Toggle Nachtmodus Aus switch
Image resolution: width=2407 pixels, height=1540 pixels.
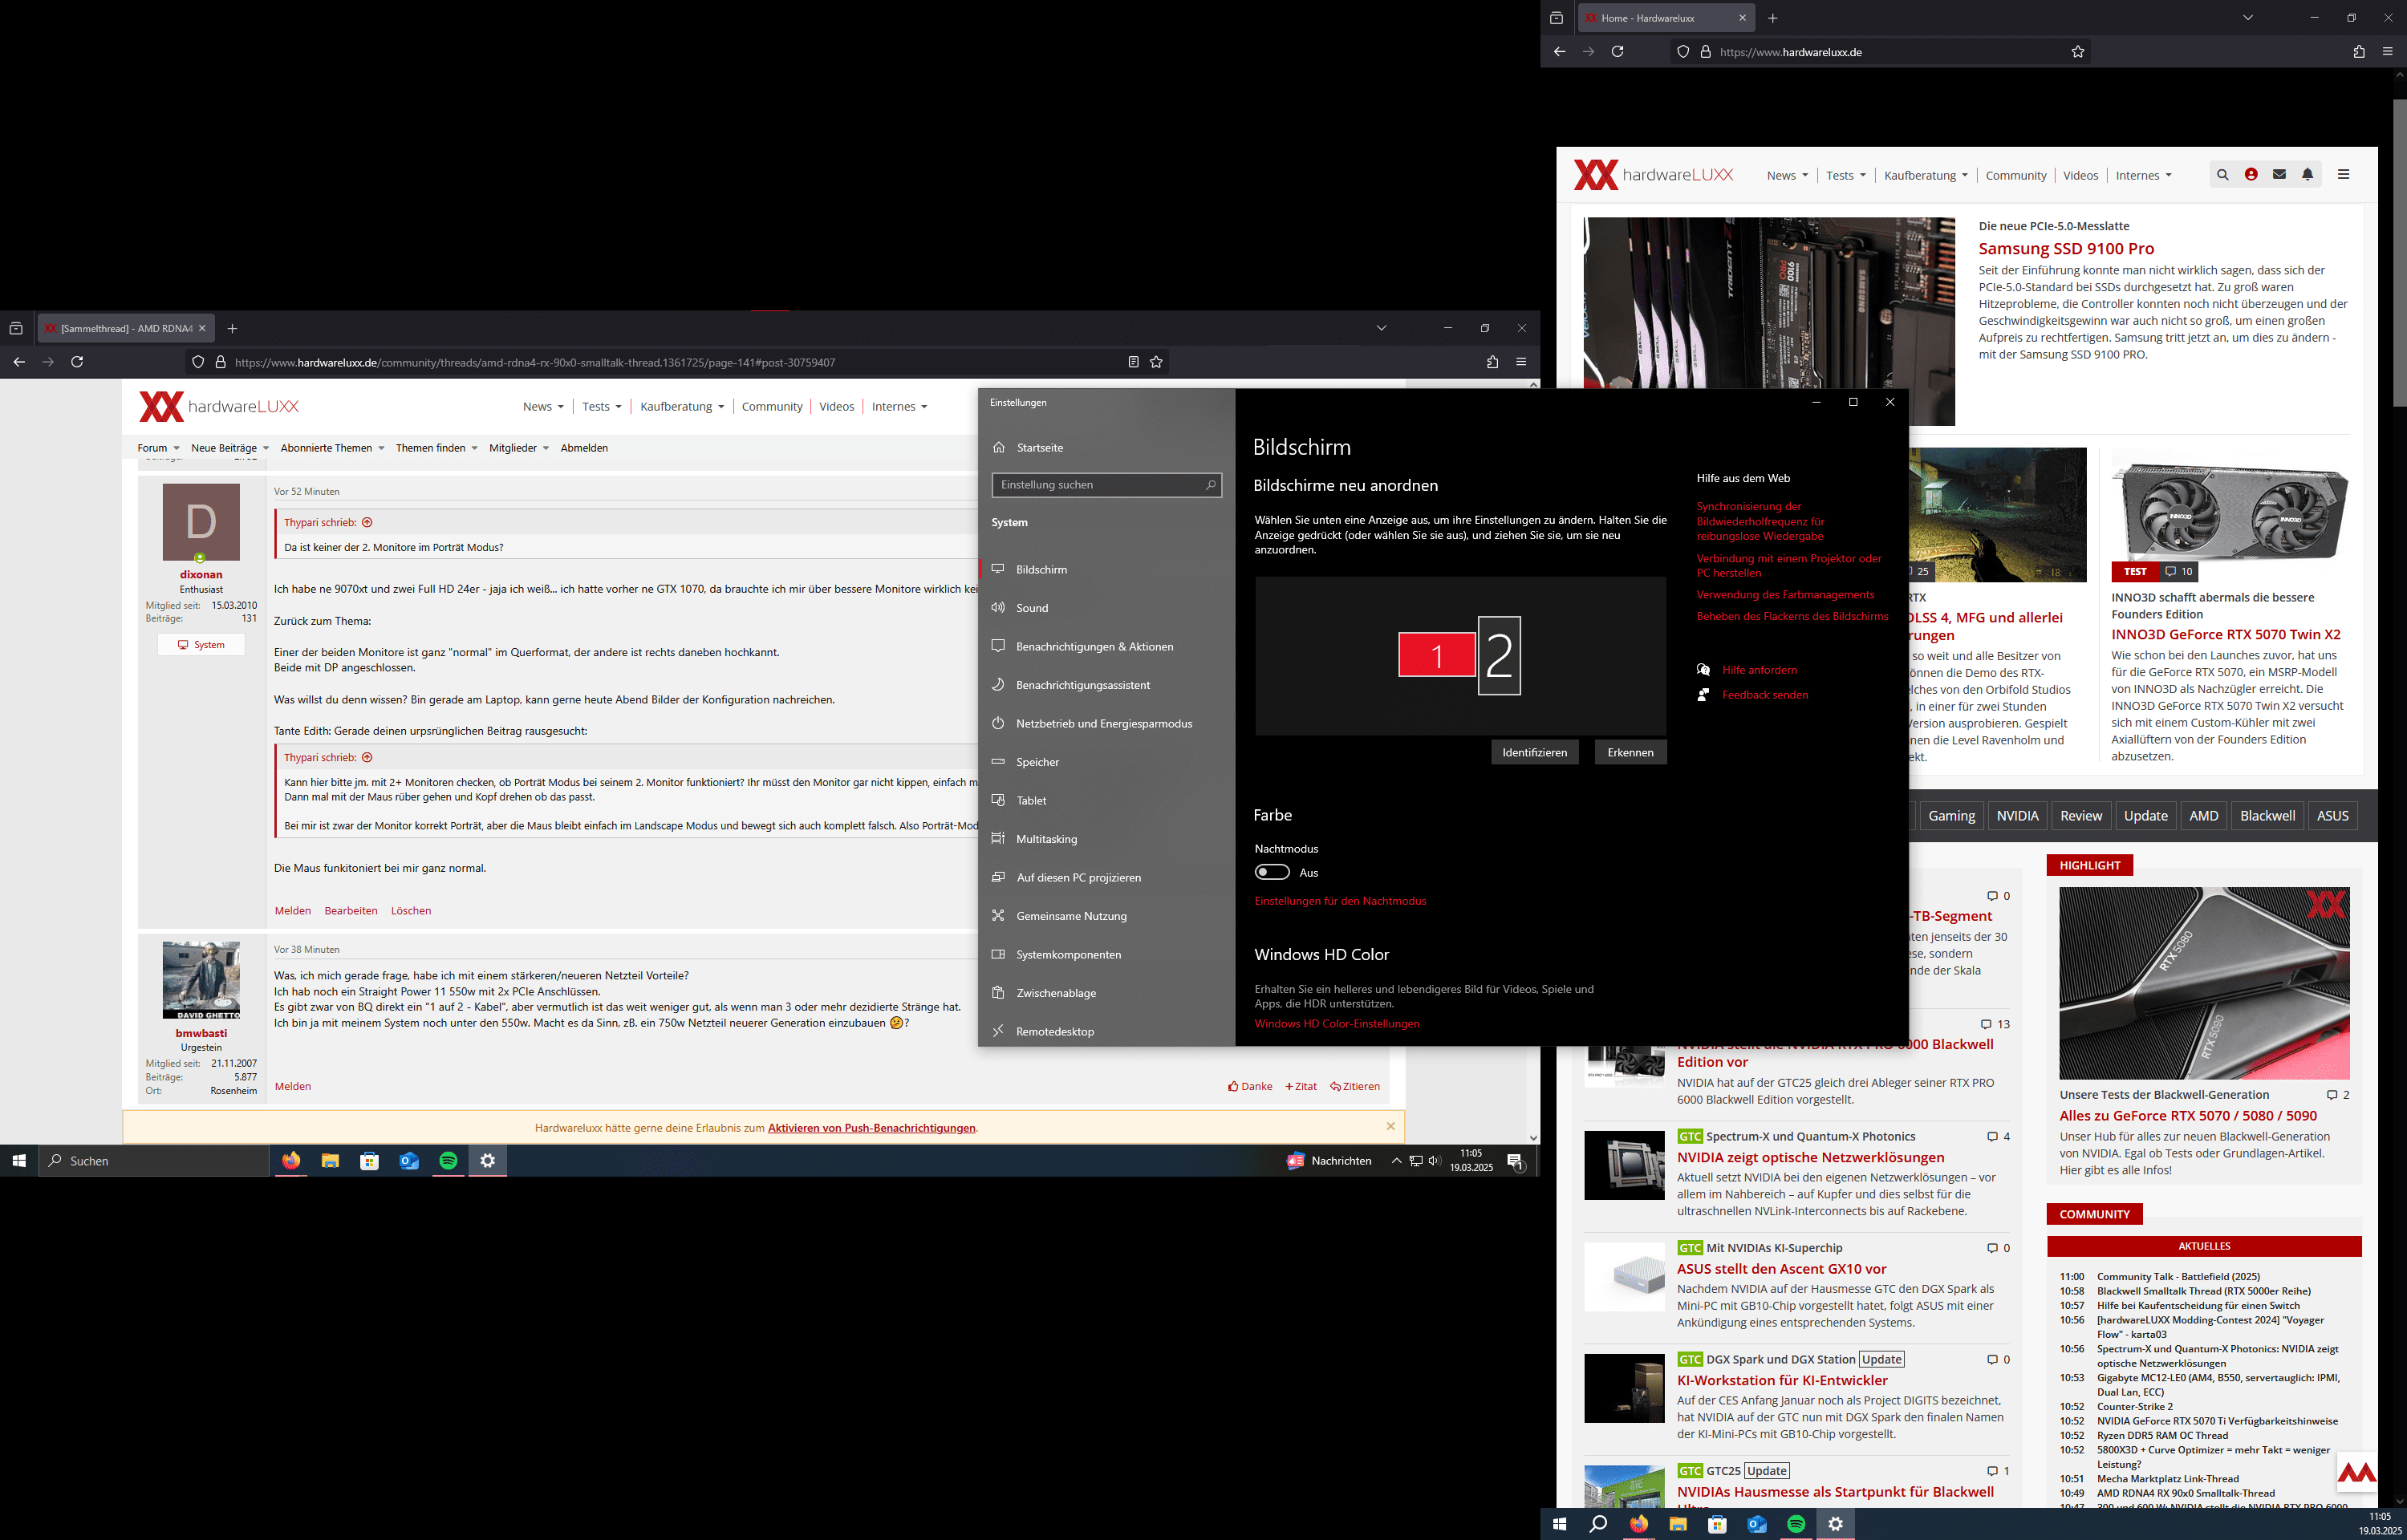point(1272,872)
